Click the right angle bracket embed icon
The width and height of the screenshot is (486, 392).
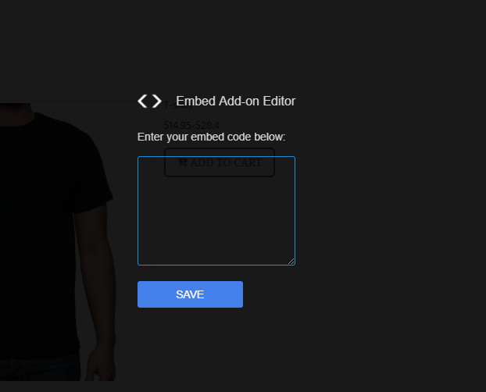click(157, 102)
